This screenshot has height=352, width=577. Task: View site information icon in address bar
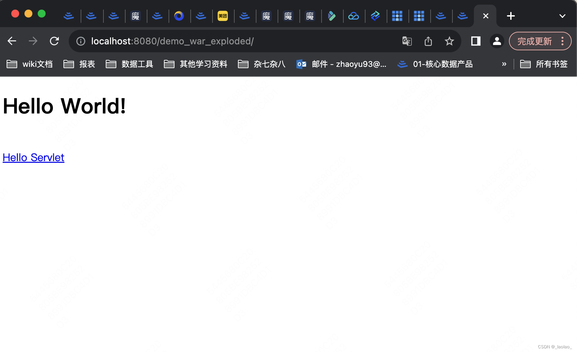point(81,41)
